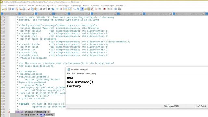Switch to the System.java tab
208x117 pixels.
[26, 14]
